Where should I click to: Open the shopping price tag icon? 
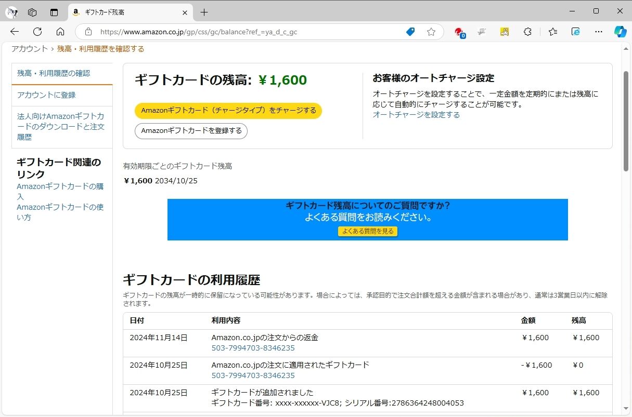[x=410, y=32]
